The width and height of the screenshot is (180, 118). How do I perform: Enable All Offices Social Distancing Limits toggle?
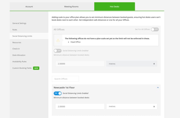click(x=58, y=51)
